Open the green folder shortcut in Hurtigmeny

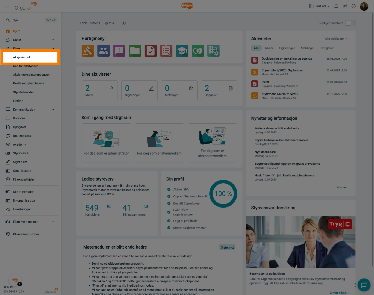135,51
